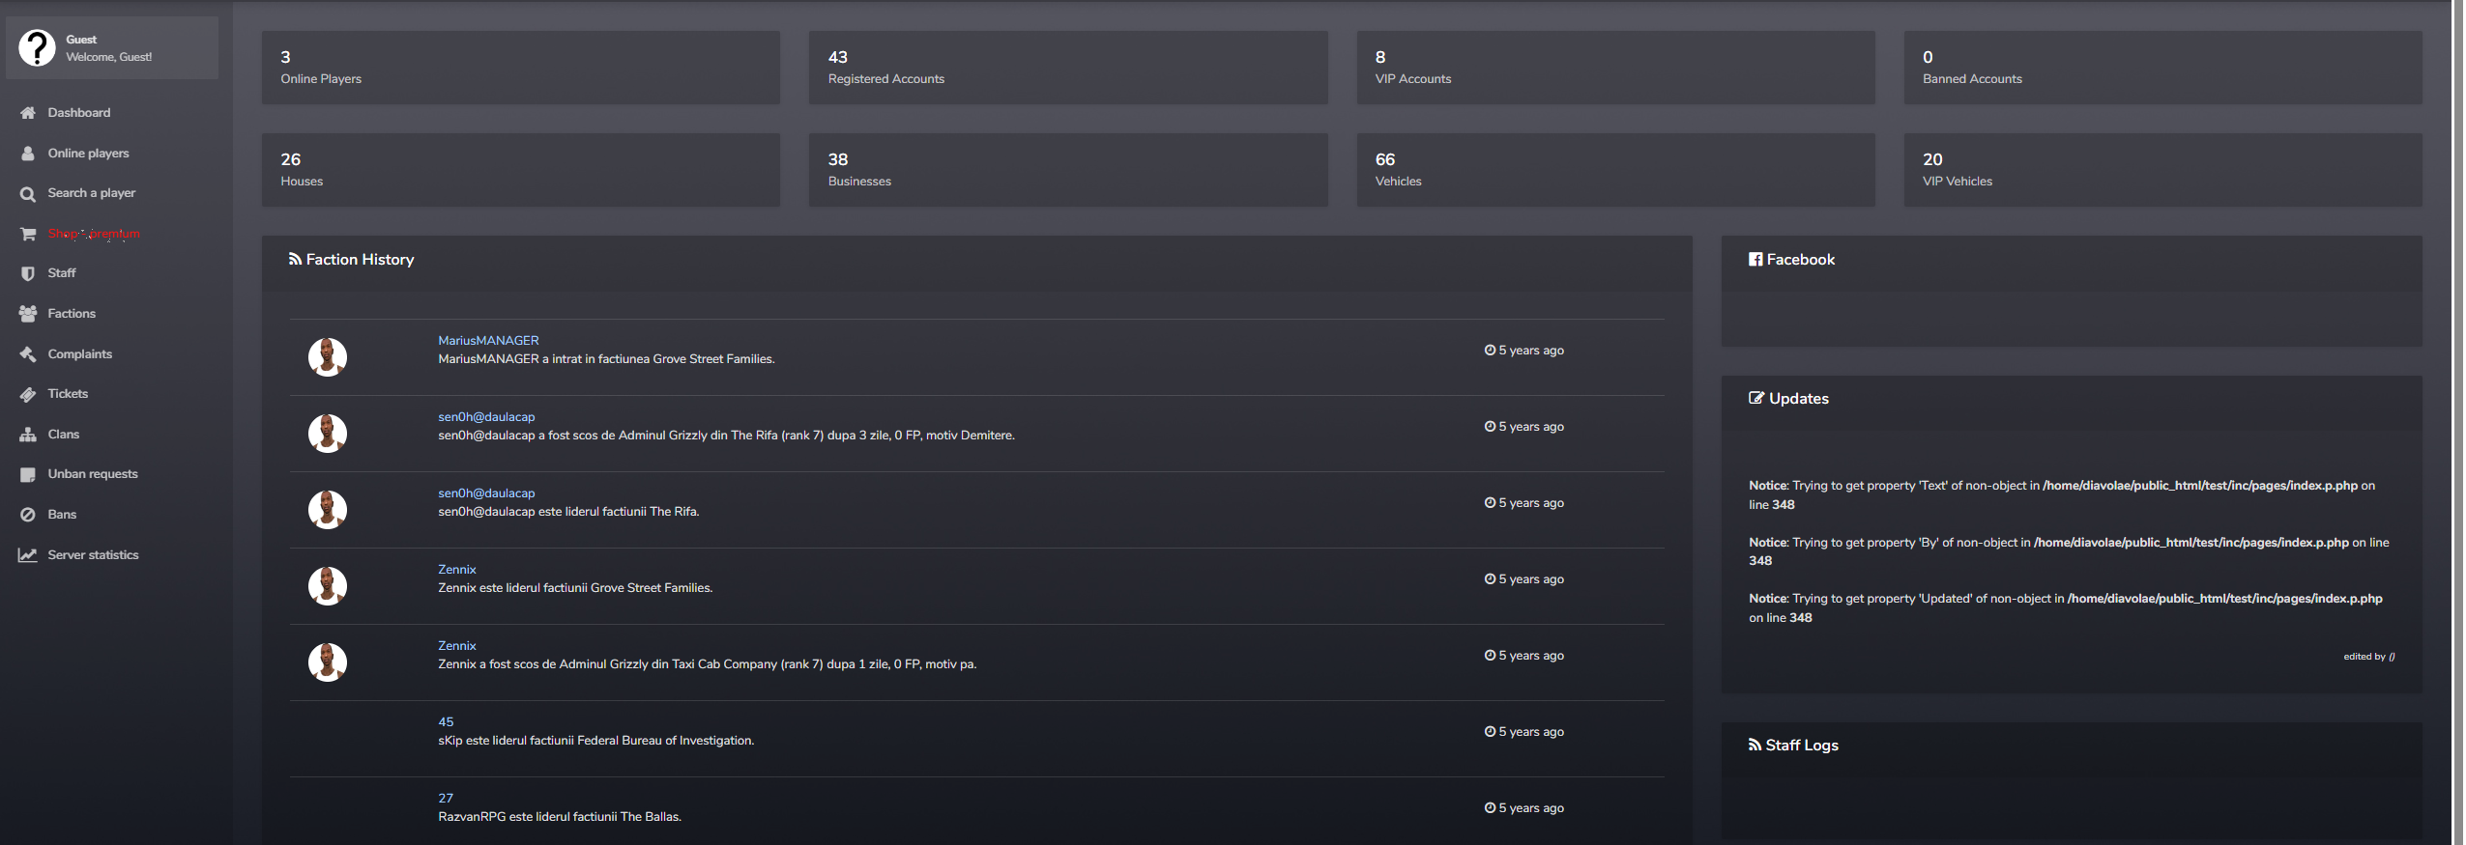Open first sen0h@daulacap profile link
This screenshot has height=845, width=2466.
[x=486, y=417]
